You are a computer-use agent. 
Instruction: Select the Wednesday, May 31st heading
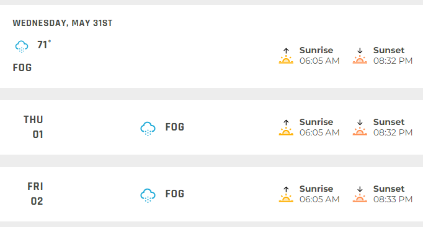(63, 23)
